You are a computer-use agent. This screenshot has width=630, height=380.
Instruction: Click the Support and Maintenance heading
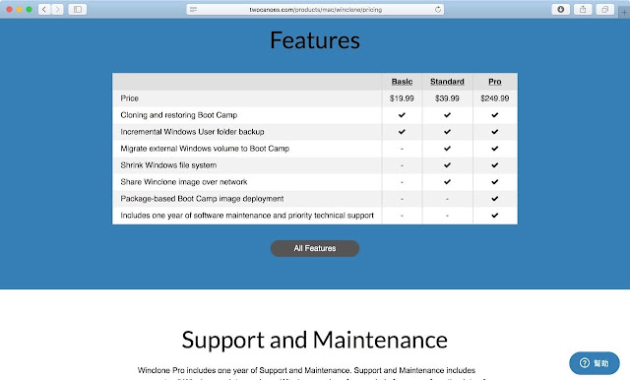click(315, 340)
